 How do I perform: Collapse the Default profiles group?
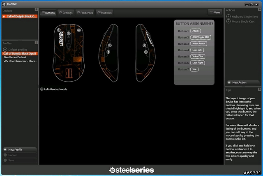[x=5, y=50]
